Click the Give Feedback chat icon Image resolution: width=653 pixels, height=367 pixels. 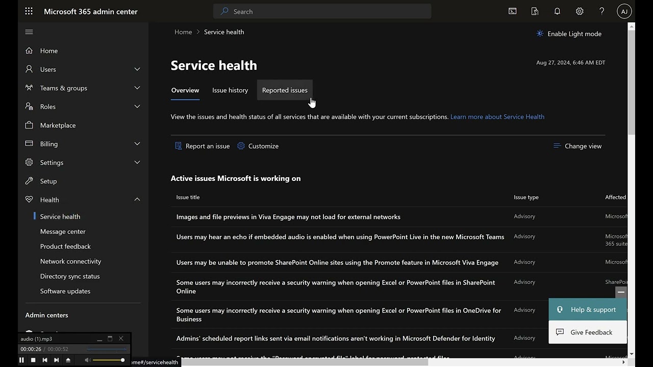[560, 332]
